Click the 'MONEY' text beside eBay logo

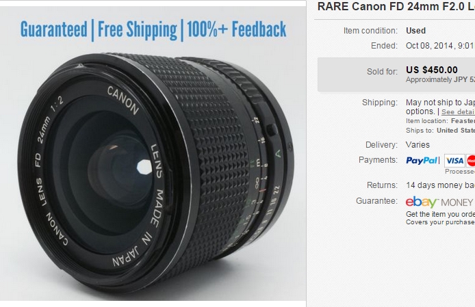coord(457,202)
